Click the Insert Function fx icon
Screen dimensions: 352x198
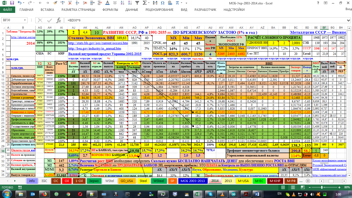(59, 20)
